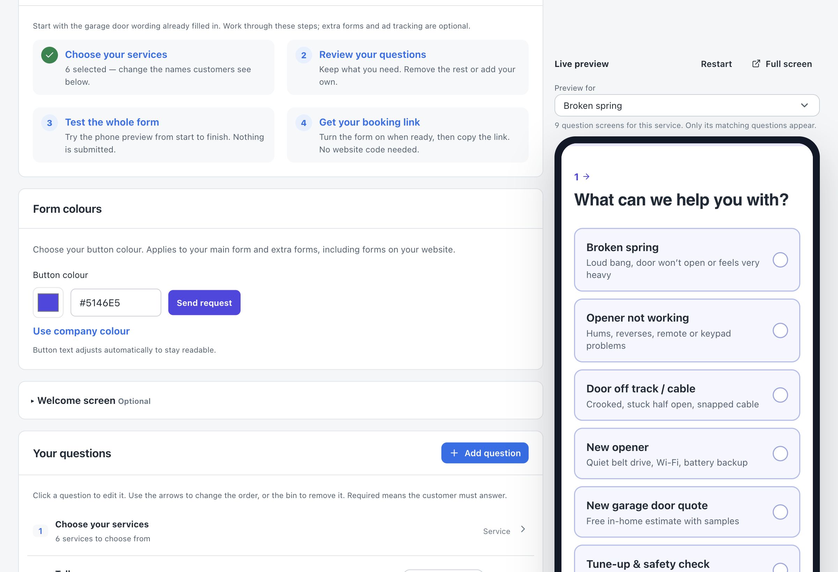The width and height of the screenshot is (838, 572).
Task: Click the green checkmark step icon
Action: point(49,55)
